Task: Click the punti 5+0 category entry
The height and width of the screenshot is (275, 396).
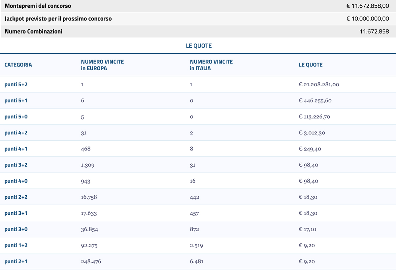Action: tap(16, 117)
